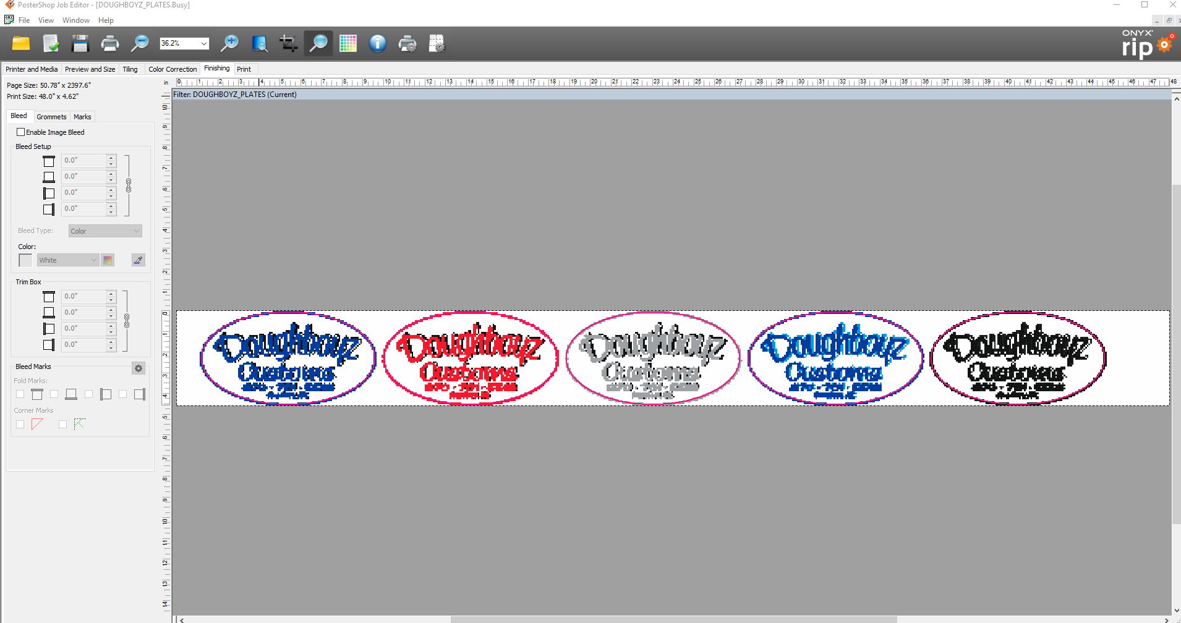Open the Window menu
This screenshot has height=623, width=1181.
coord(76,20)
